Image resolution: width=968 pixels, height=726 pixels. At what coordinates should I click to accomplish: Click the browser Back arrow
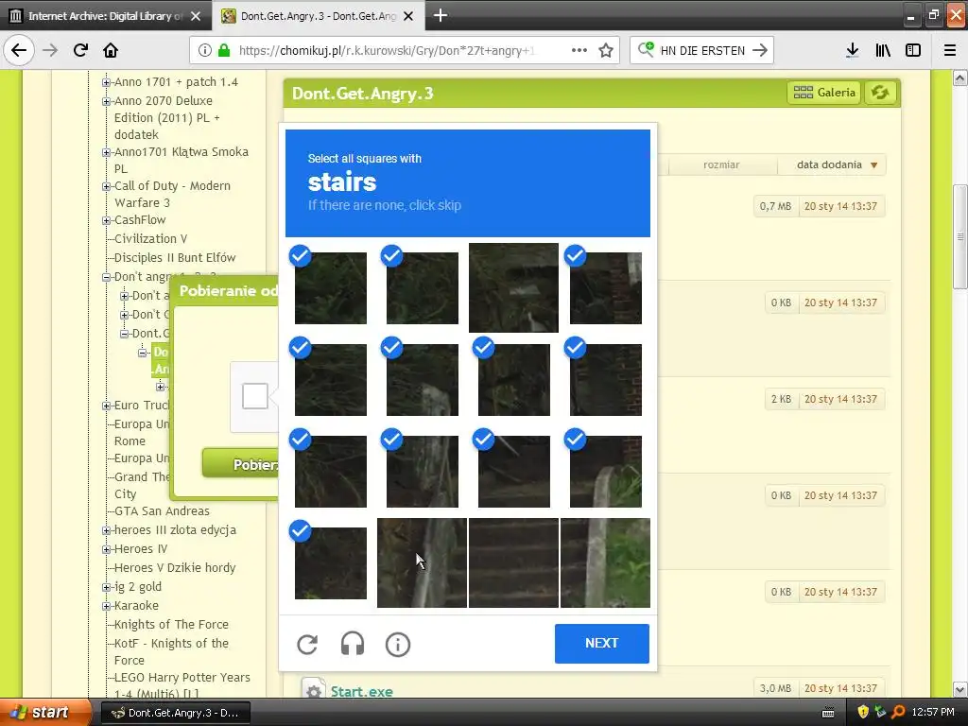tap(19, 50)
